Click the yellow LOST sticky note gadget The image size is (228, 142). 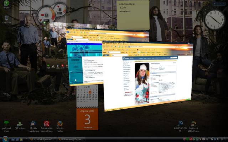pos(133,15)
